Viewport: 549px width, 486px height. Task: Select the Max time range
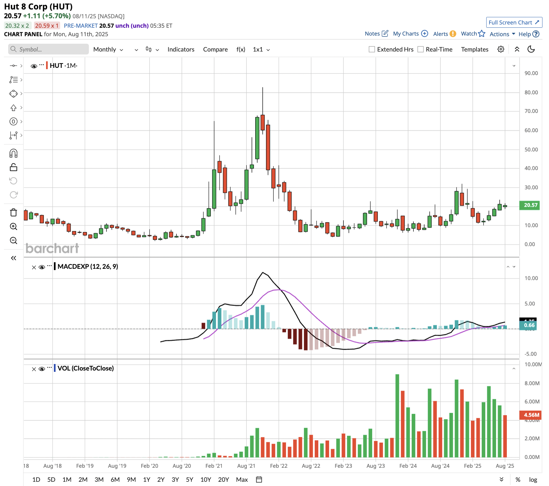(x=242, y=479)
